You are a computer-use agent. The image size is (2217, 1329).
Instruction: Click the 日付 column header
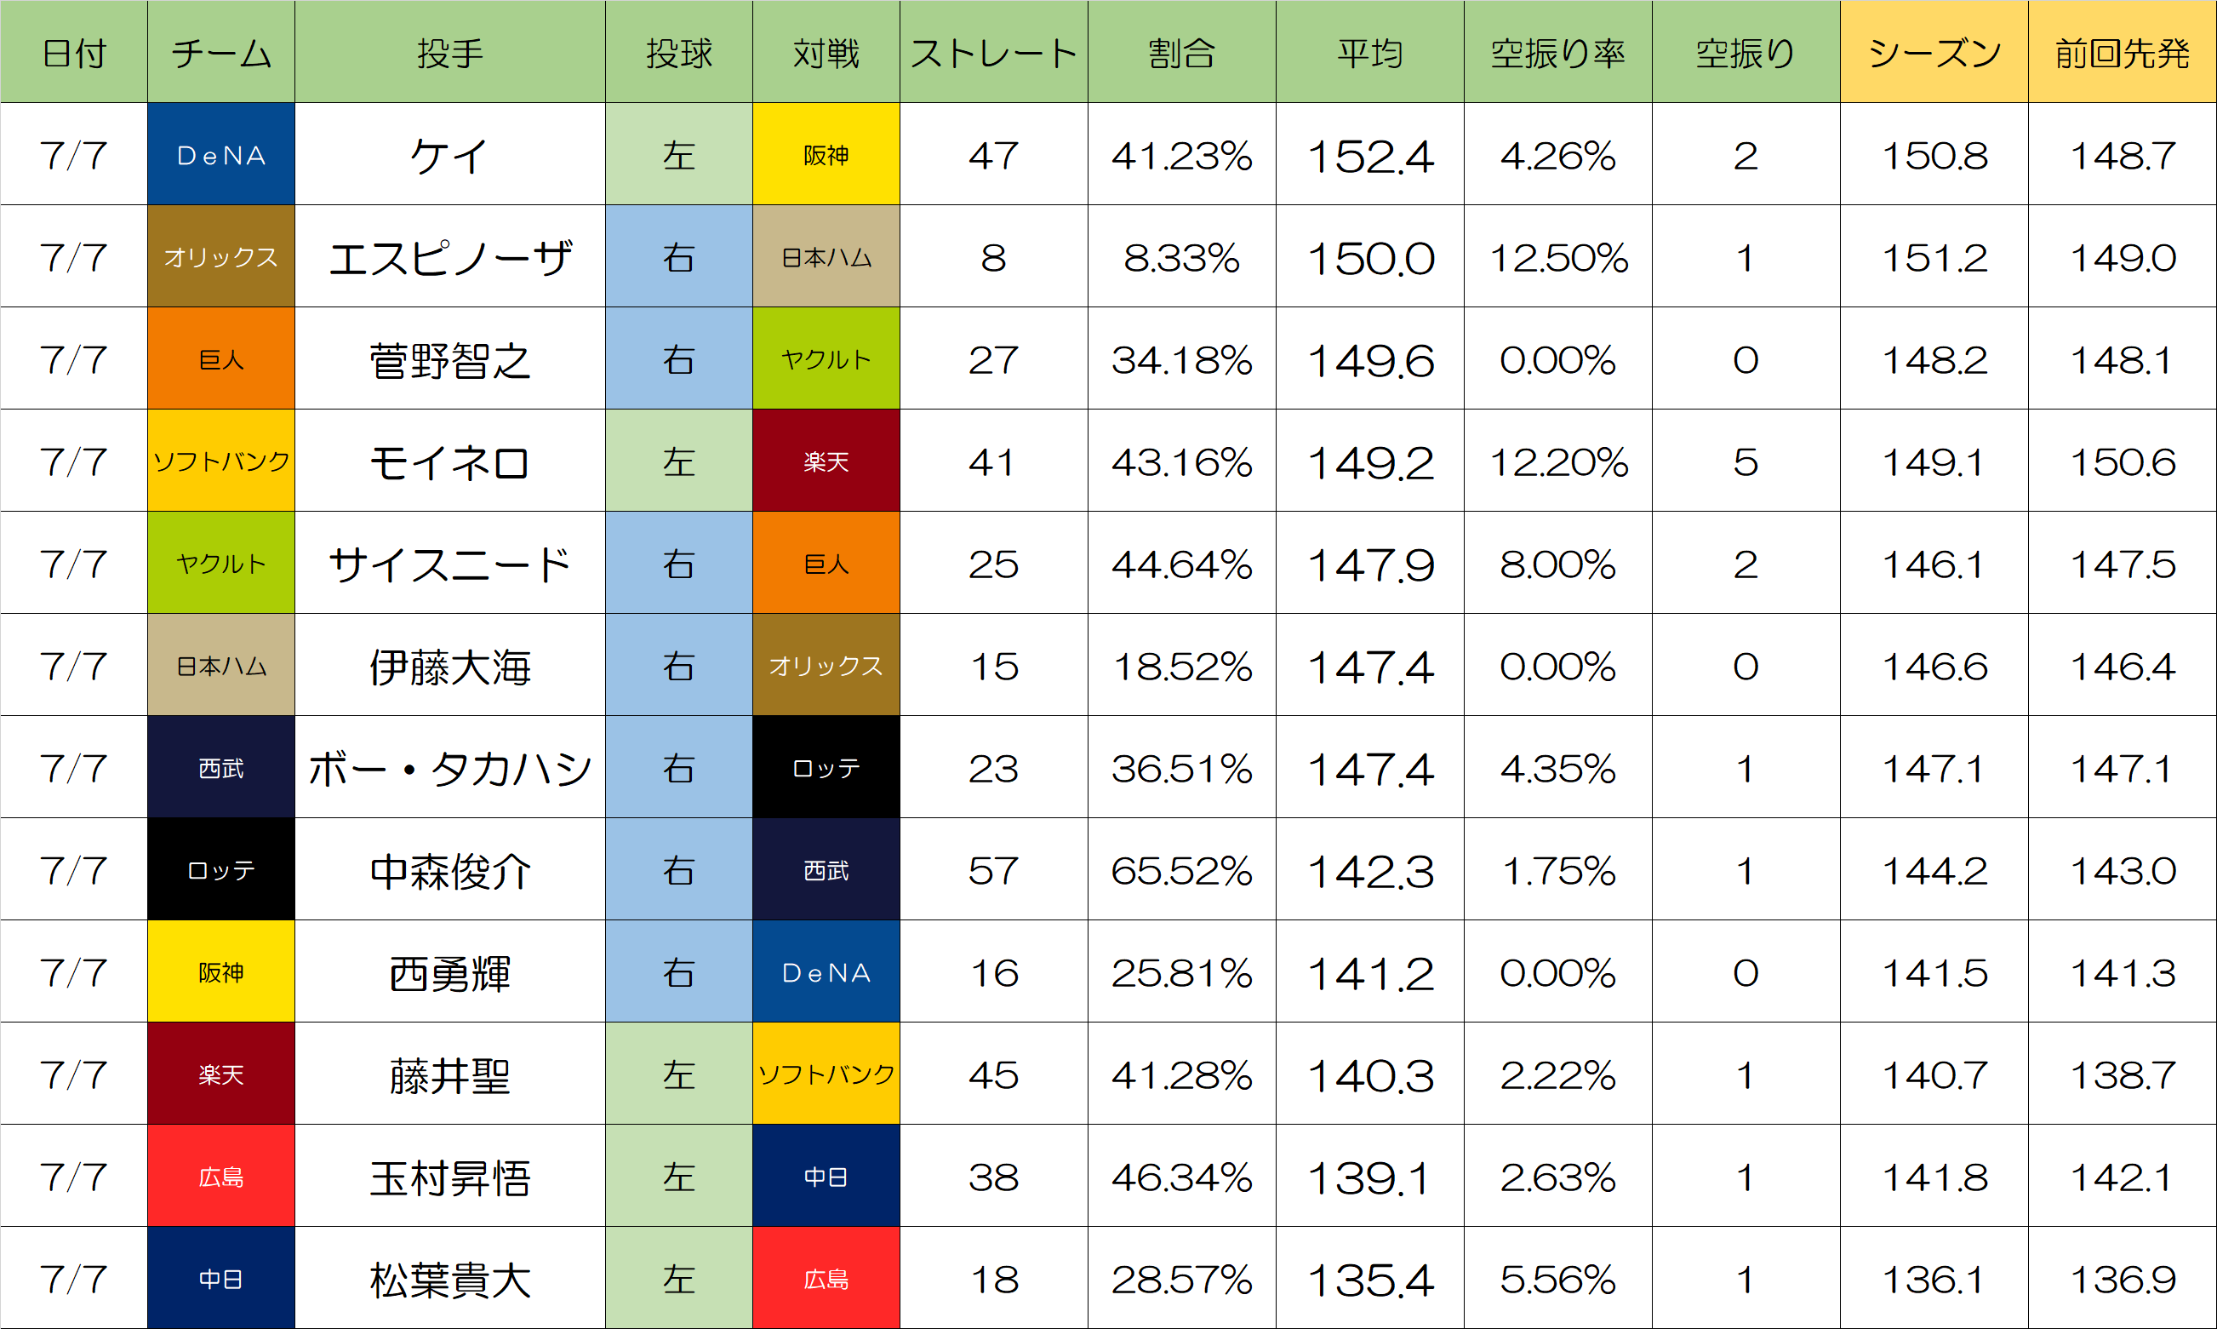tap(73, 53)
